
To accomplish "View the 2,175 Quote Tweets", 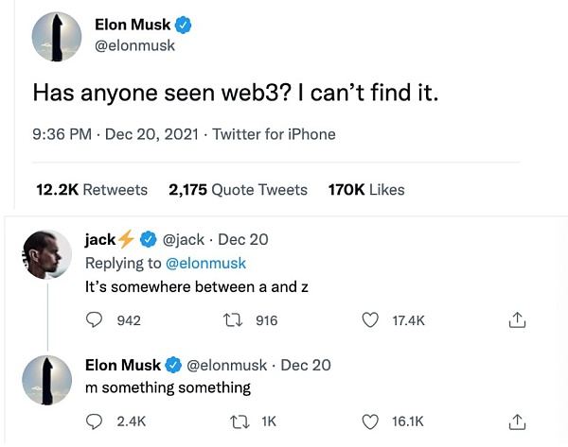I will [x=238, y=190].
